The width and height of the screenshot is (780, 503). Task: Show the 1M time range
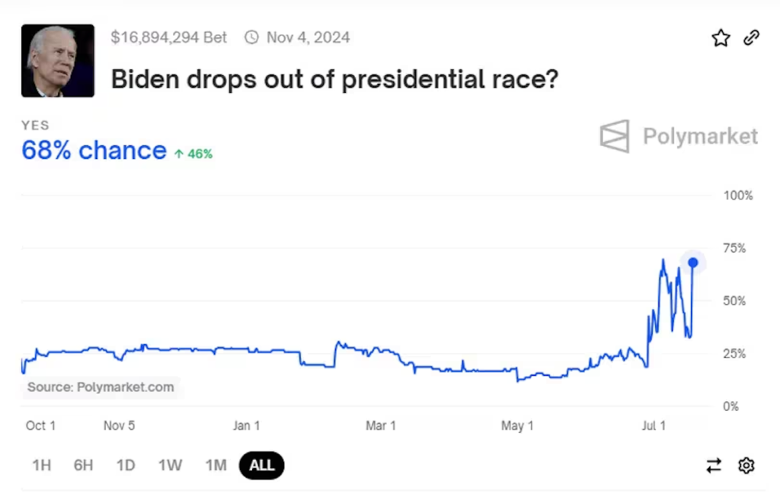pyautogui.click(x=216, y=465)
